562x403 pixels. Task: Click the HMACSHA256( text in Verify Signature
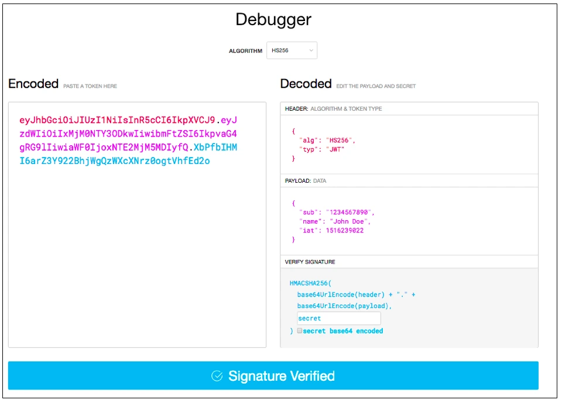[x=310, y=284]
